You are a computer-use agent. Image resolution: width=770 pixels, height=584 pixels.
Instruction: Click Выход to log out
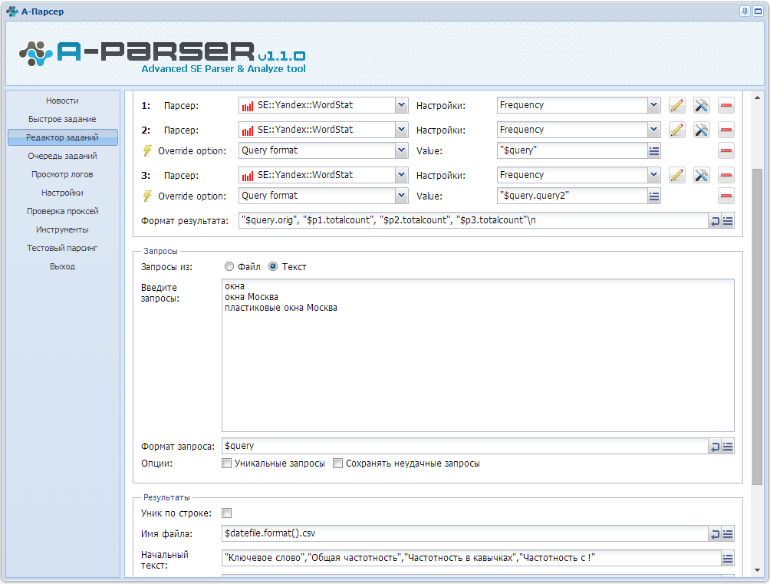coord(62,266)
